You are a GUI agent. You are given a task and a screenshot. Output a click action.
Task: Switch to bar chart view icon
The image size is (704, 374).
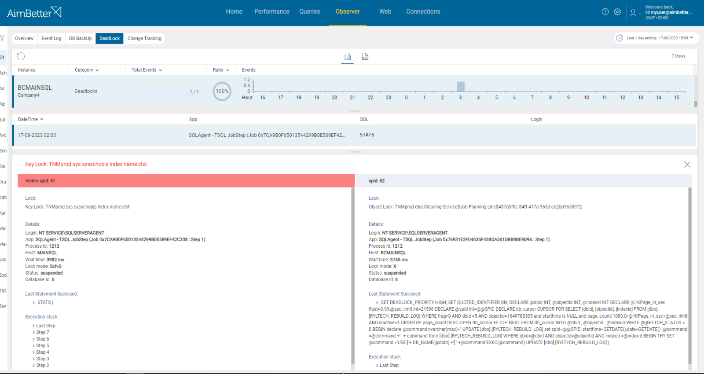(x=348, y=56)
